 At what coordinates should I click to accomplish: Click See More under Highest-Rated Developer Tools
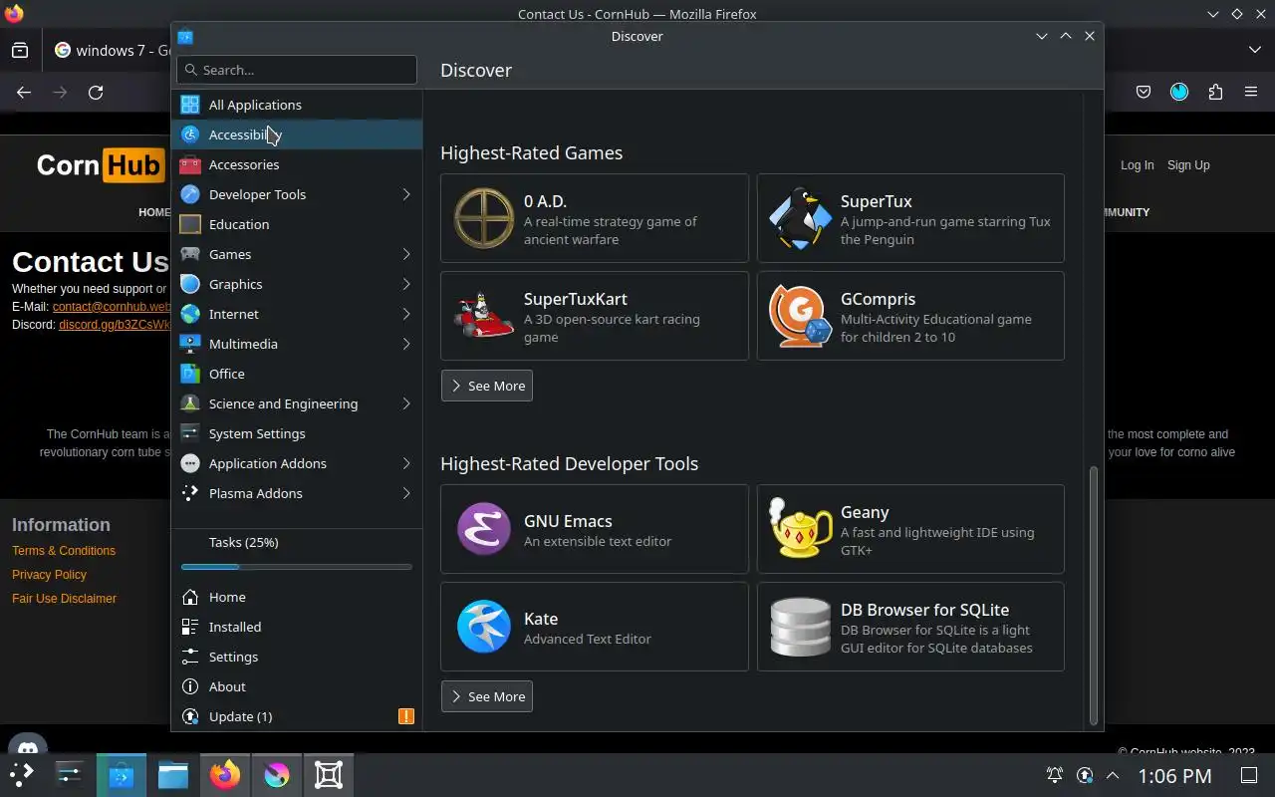tap(487, 696)
